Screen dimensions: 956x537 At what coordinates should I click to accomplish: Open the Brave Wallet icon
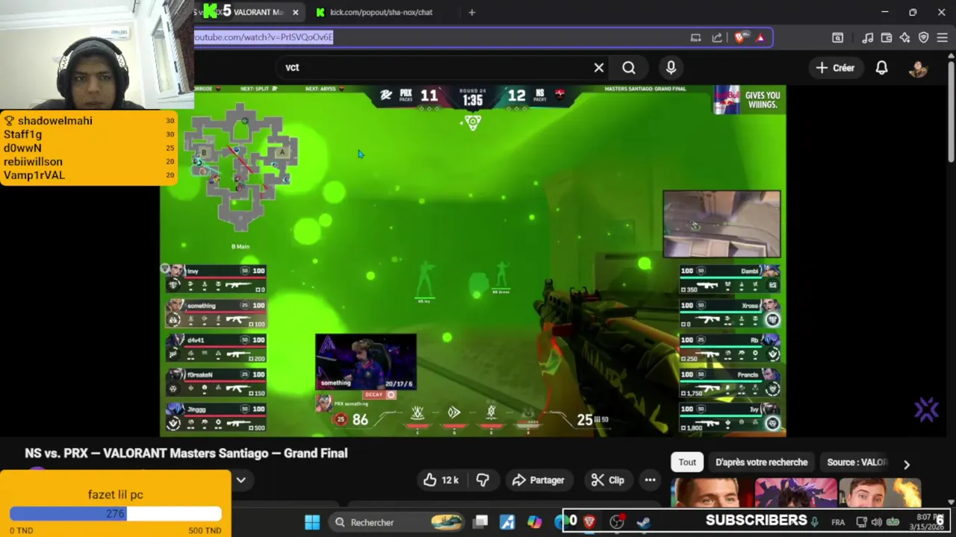click(887, 37)
